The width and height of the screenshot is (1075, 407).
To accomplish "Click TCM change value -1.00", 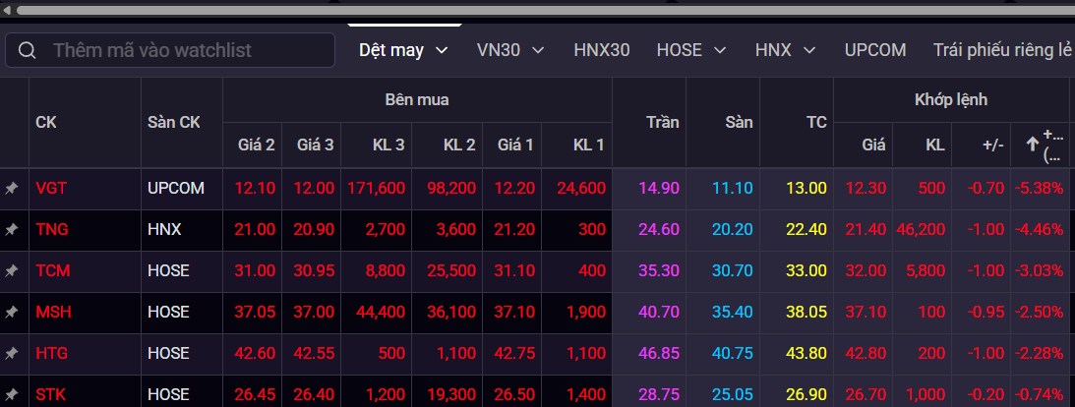I will [985, 270].
